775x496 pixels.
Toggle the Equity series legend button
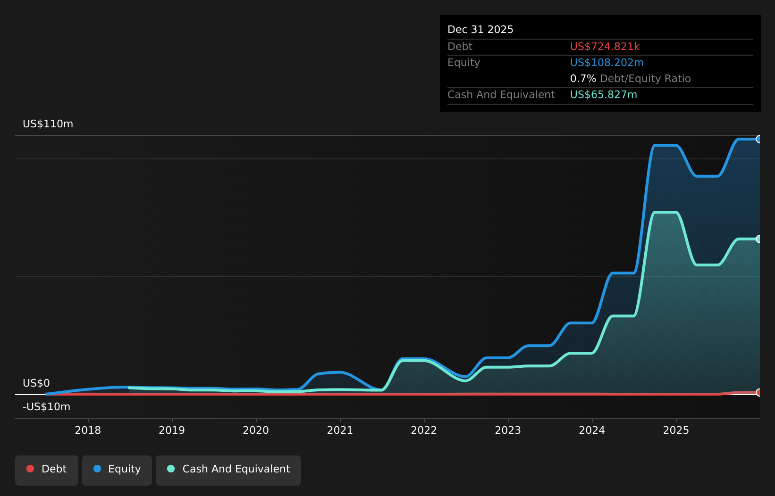click(x=117, y=470)
